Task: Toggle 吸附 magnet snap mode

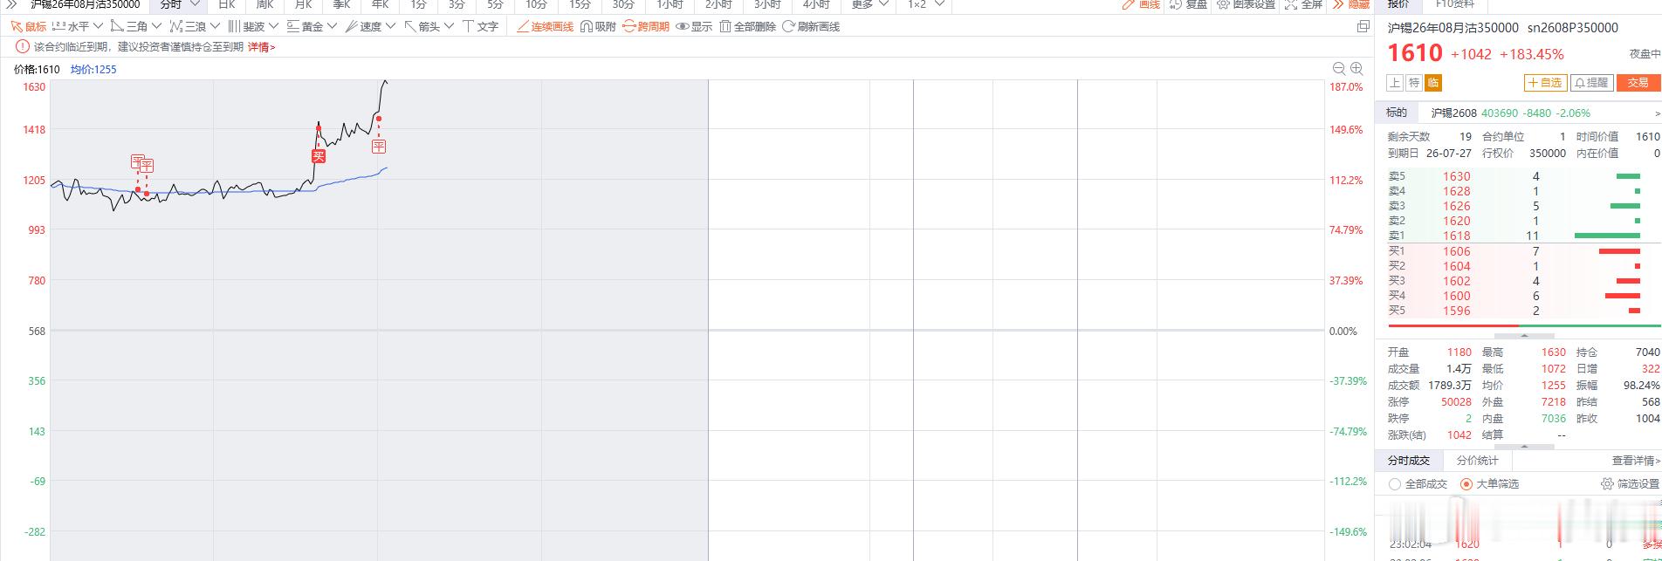Action: [598, 26]
